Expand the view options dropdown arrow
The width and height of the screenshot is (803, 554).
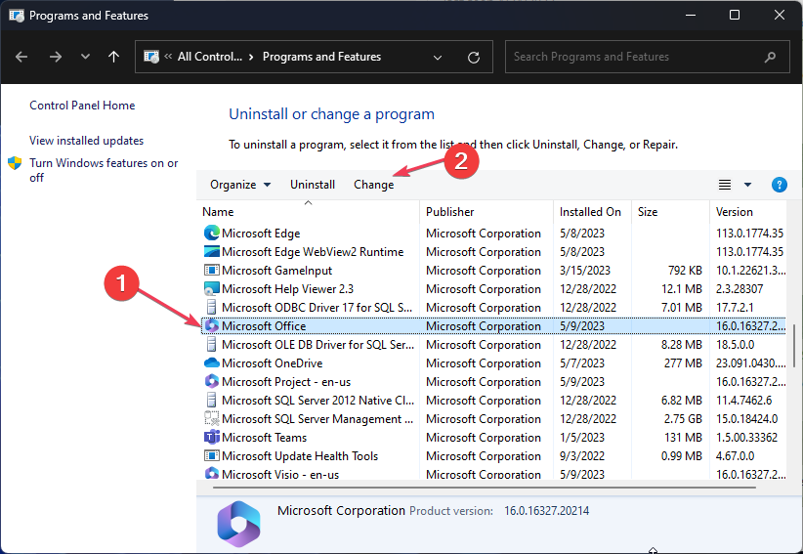(x=748, y=185)
